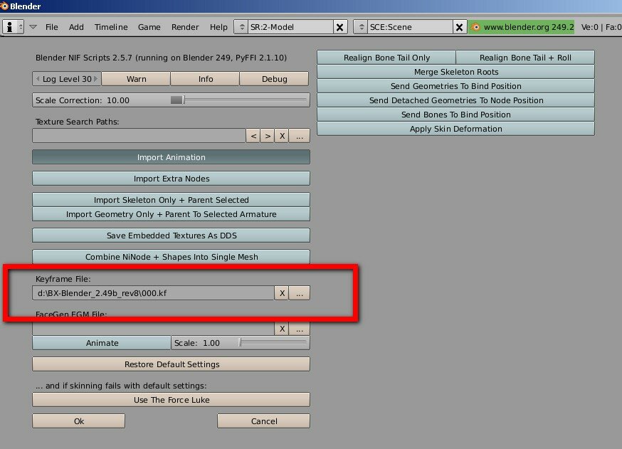This screenshot has height=449, width=622.
Task: Browse for a texture search path
Action: click(300, 136)
